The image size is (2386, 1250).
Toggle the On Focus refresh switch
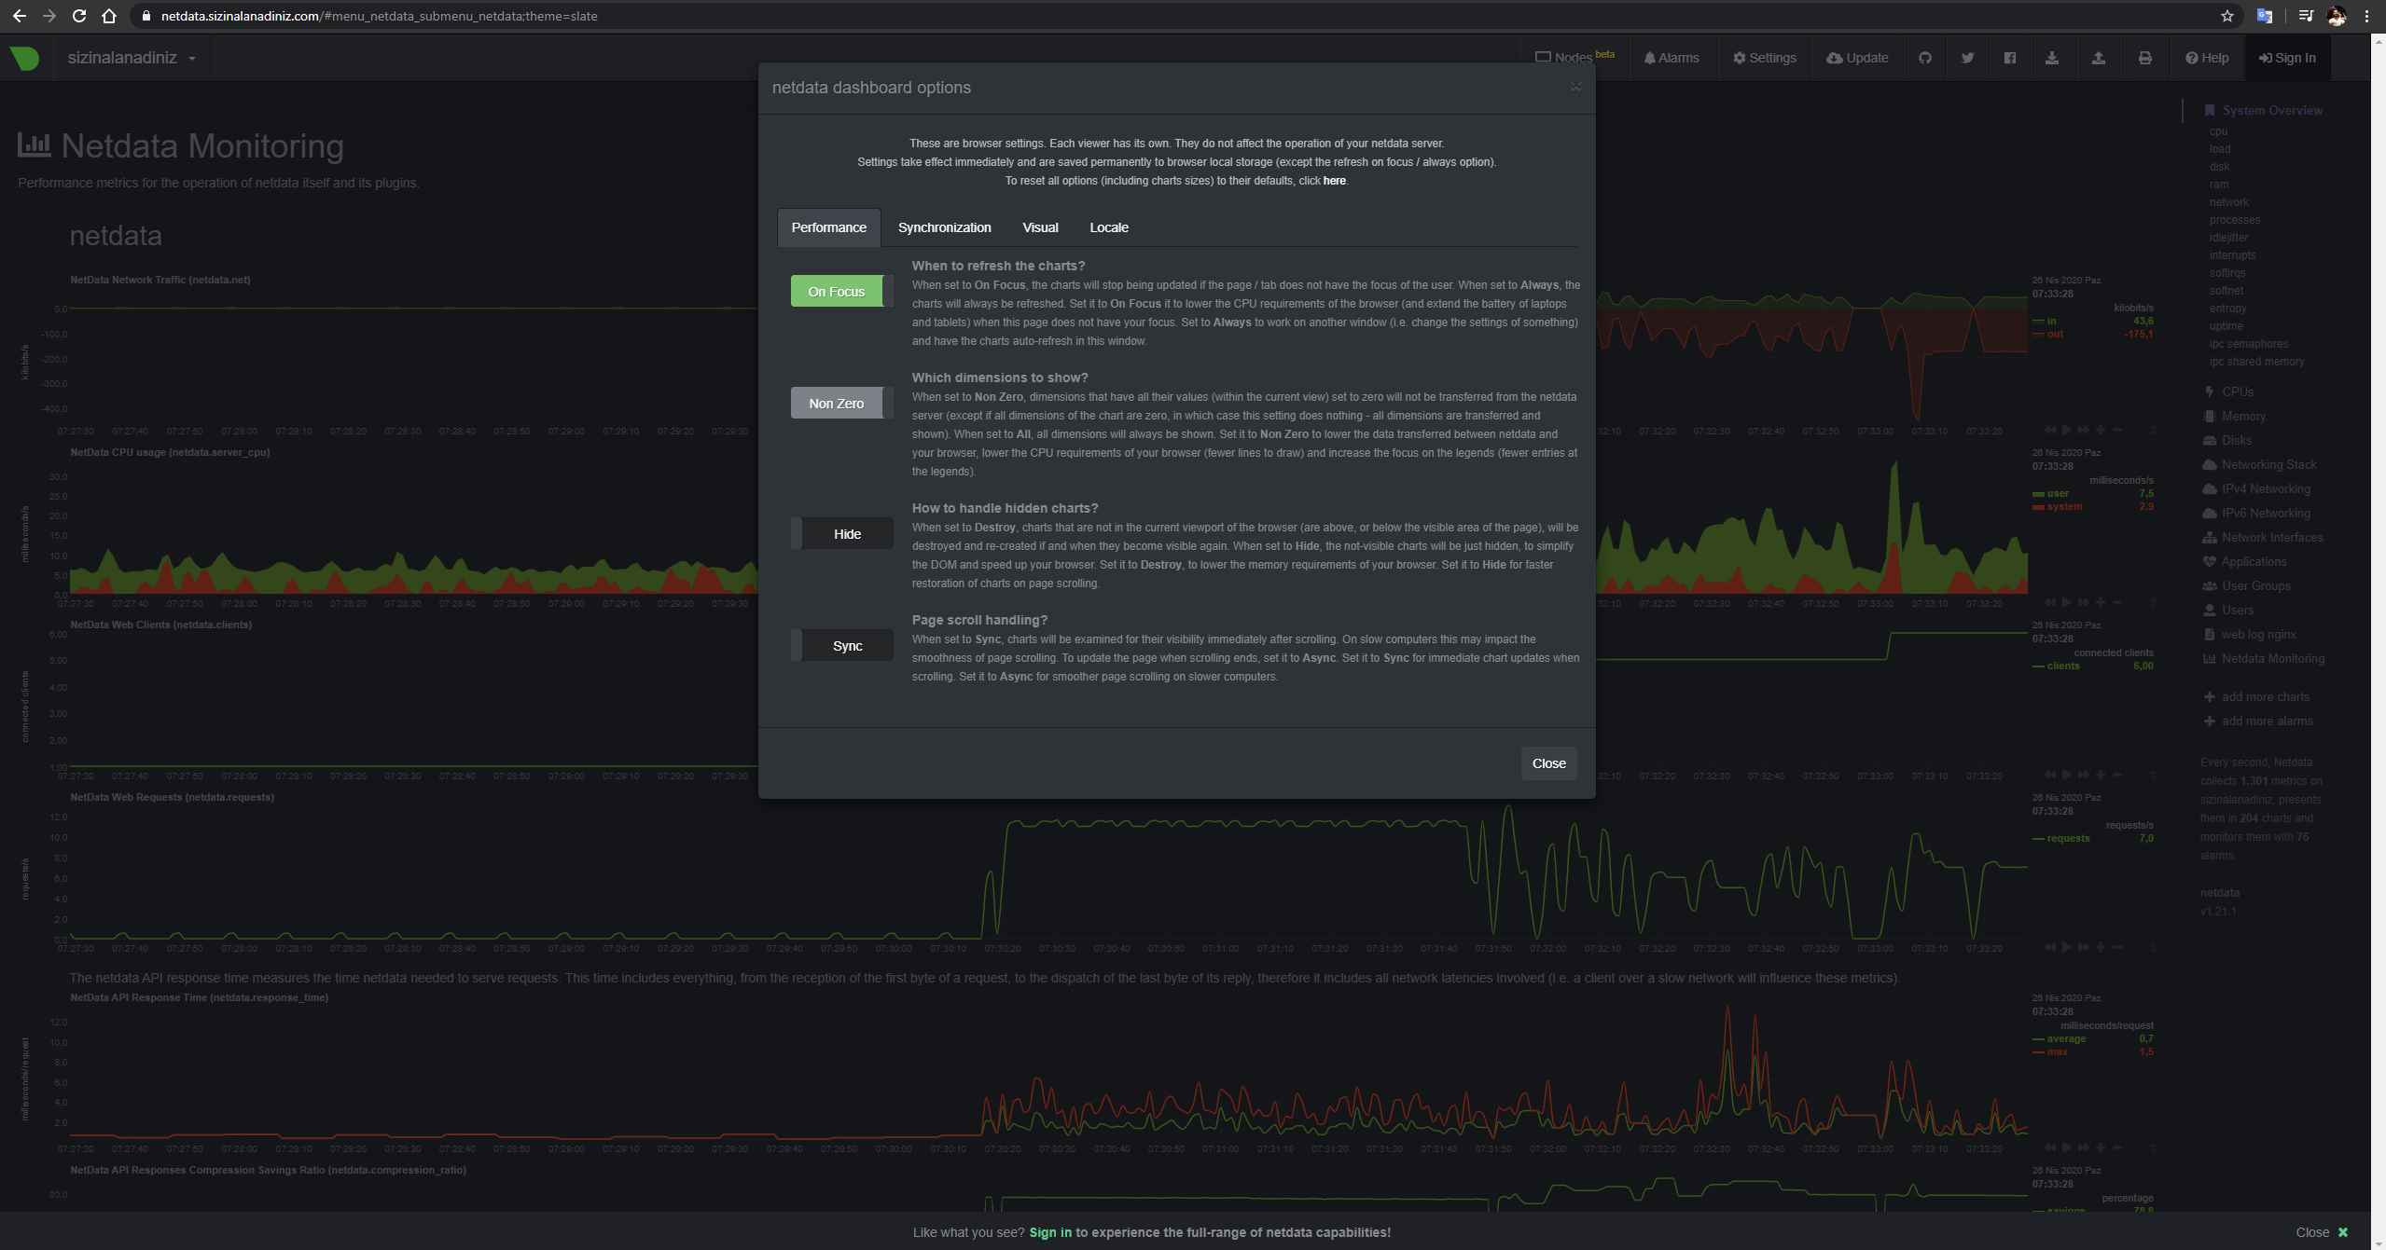pos(841,291)
